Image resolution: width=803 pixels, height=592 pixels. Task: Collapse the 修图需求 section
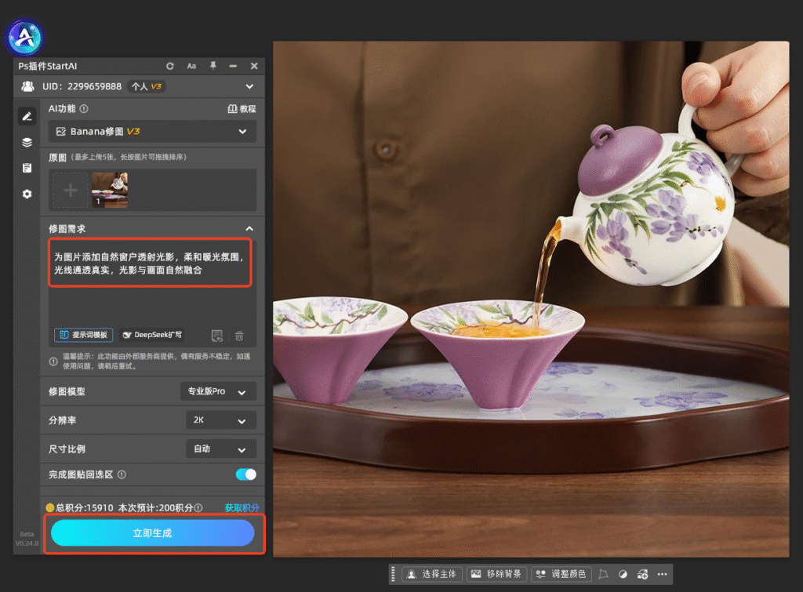pyautogui.click(x=249, y=228)
